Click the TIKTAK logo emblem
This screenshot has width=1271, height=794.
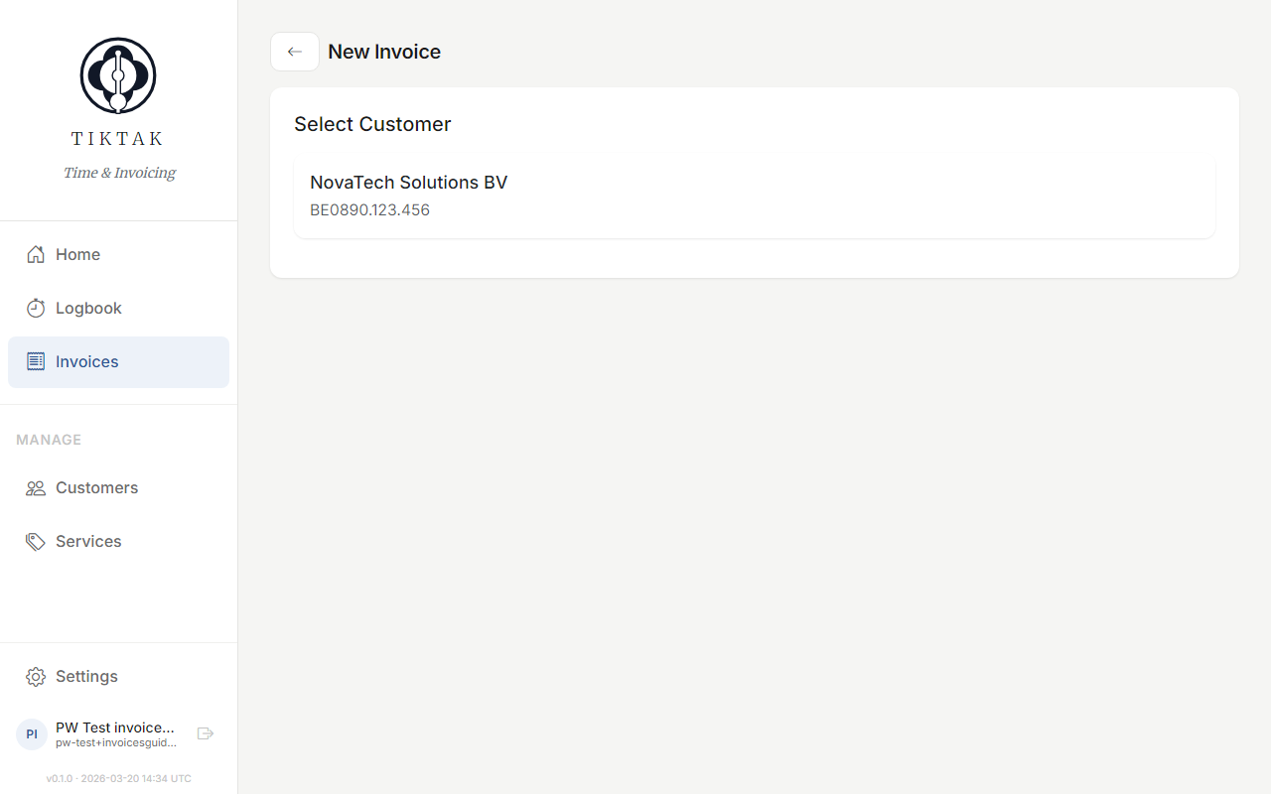pyautogui.click(x=117, y=74)
